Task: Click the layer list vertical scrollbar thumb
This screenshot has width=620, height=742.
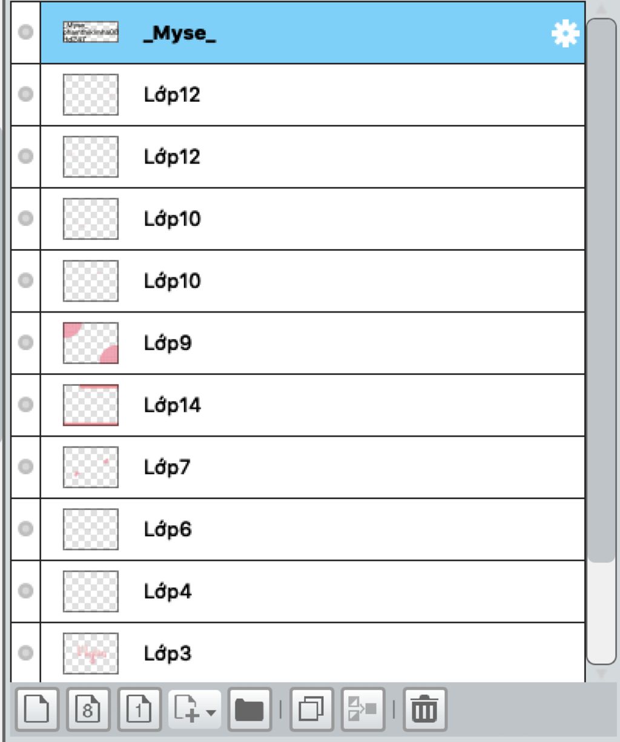Action: (601, 290)
